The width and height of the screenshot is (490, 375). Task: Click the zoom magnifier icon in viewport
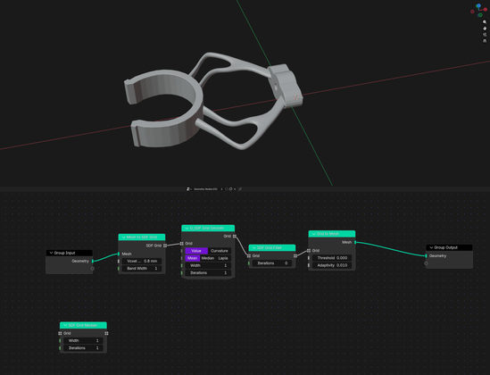(485, 21)
